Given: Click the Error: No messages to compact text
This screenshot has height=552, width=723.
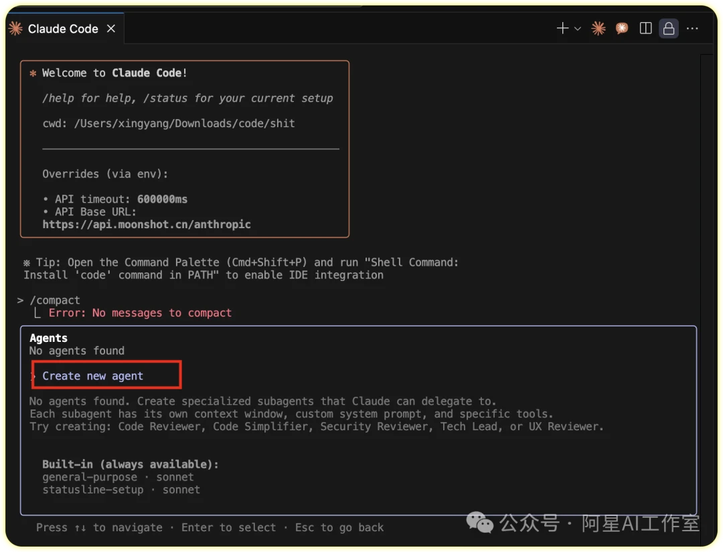Looking at the screenshot, I should 140,313.
